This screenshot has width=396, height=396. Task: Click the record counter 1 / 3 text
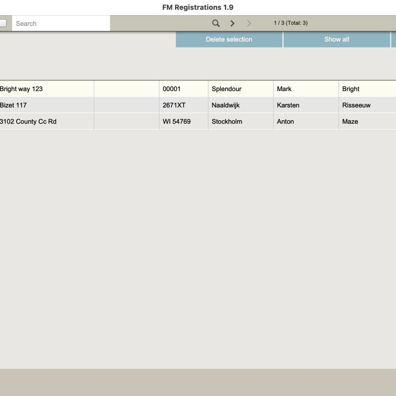(x=291, y=23)
